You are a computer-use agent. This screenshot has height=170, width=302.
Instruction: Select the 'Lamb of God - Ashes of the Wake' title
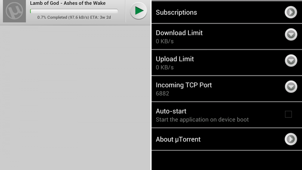(x=68, y=3)
